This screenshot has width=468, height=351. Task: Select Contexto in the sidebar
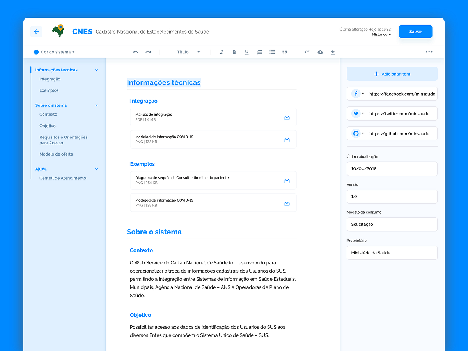[x=48, y=114]
